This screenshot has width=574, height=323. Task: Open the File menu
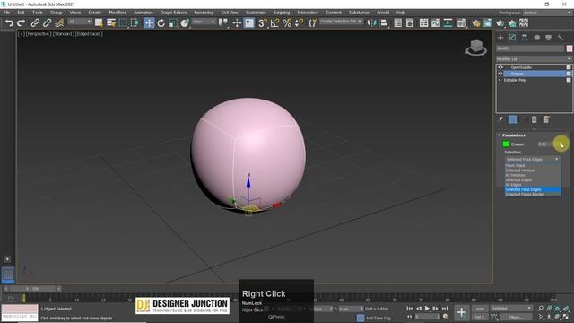click(6, 13)
